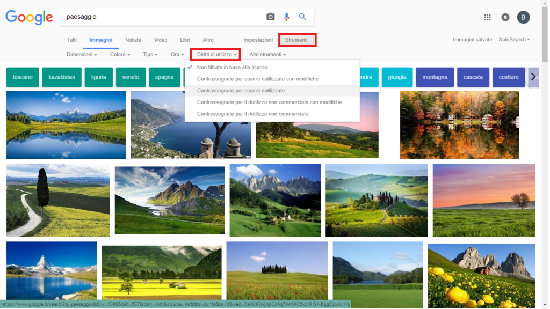The image size is (550, 309).
Task: Open the Immagini salvate link
Action: (472, 40)
